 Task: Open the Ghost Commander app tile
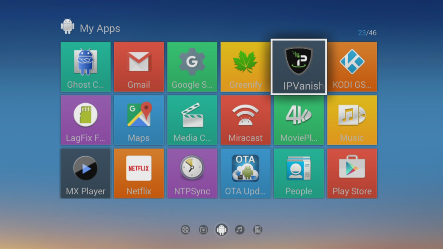(86, 67)
